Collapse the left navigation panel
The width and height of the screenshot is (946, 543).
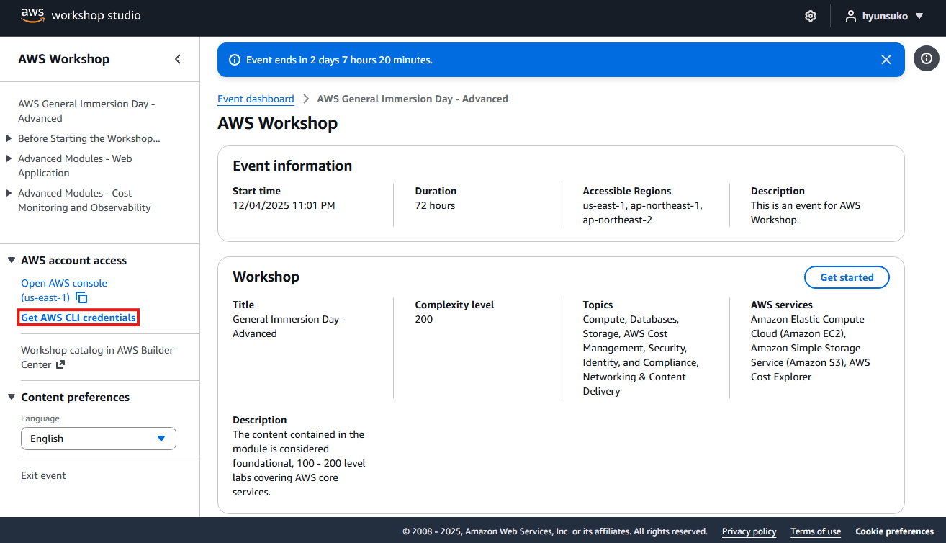[x=178, y=59]
